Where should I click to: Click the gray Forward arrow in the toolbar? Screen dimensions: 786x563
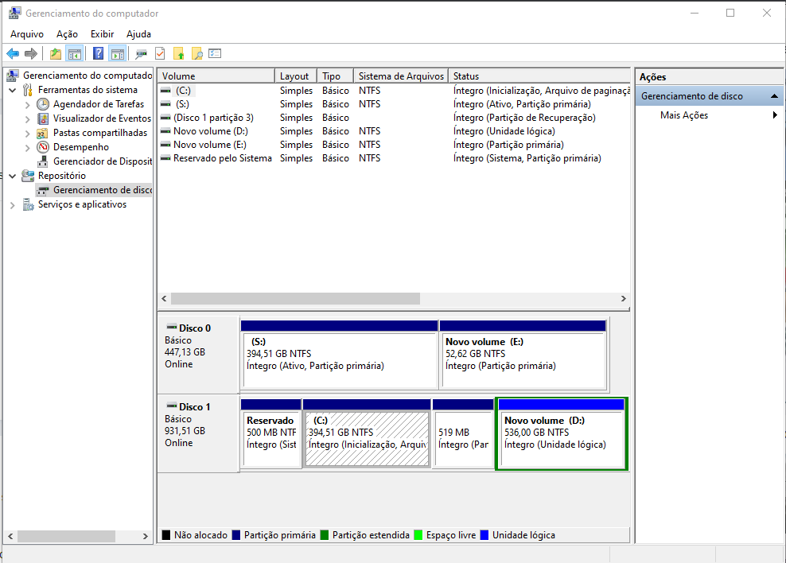tap(31, 53)
